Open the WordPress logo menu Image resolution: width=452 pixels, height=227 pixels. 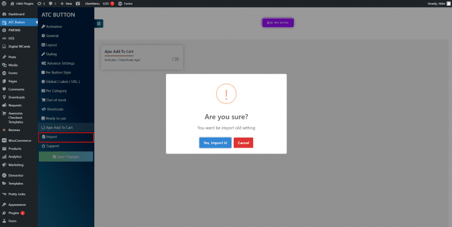[4, 4]
